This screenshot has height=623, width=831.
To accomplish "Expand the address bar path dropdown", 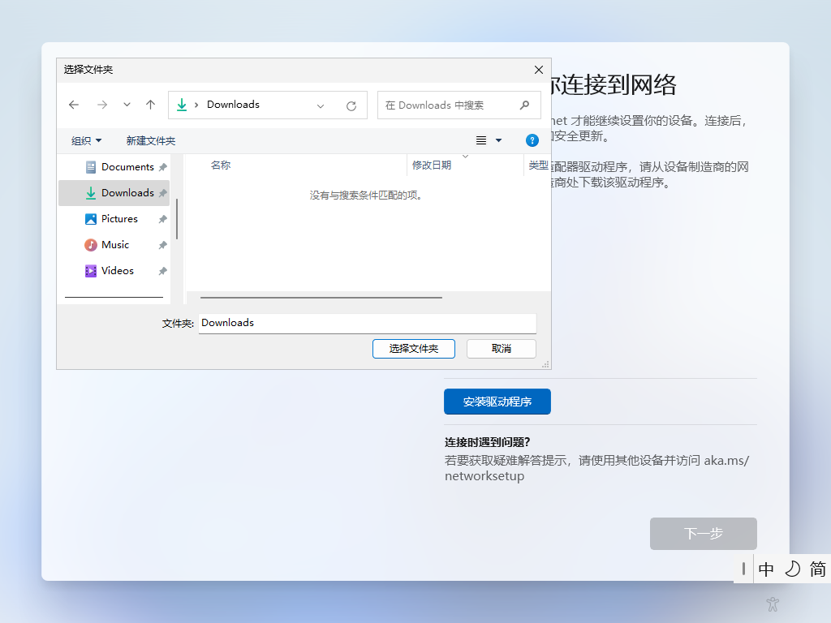I will point(321,105).
